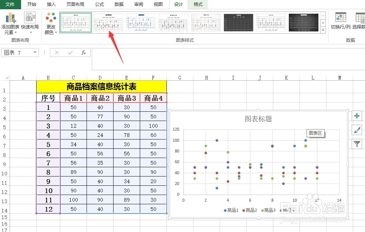Viewport: 365px width, 232px height.
Task: Click cell with value 77
Action: (100, 117)
